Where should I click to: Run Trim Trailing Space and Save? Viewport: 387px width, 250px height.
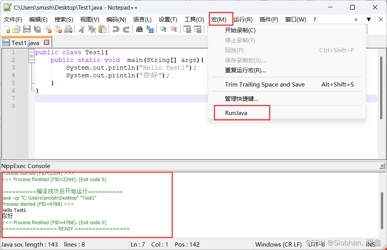(x=265, y=84)
